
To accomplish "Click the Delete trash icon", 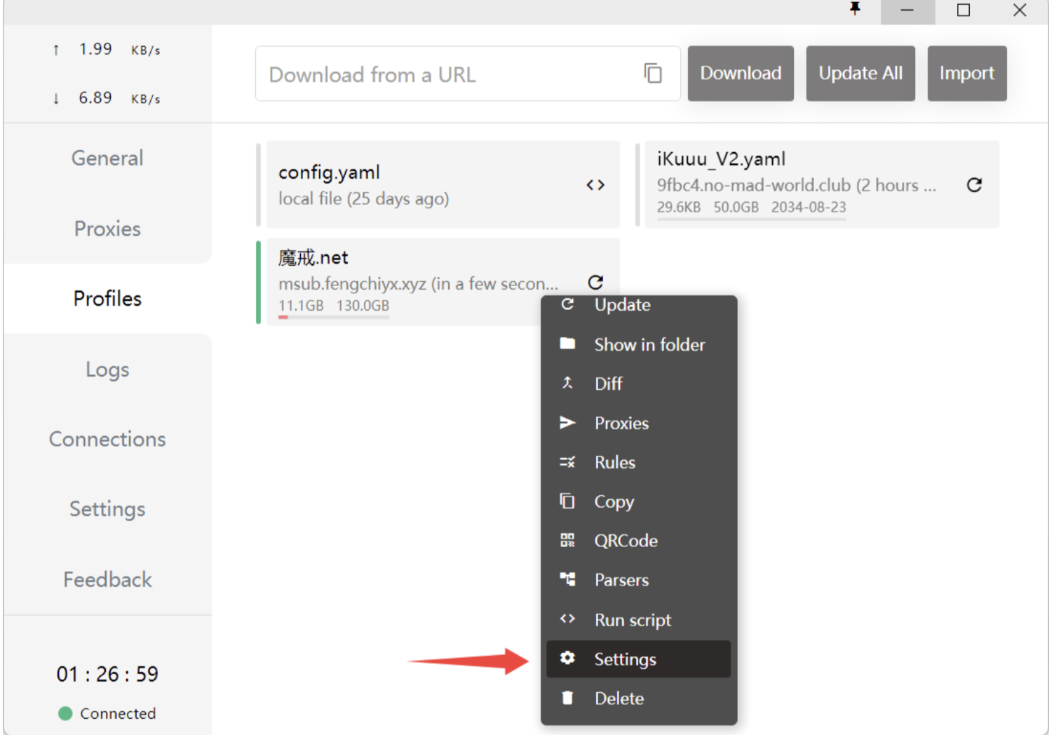I will [567, 698].
